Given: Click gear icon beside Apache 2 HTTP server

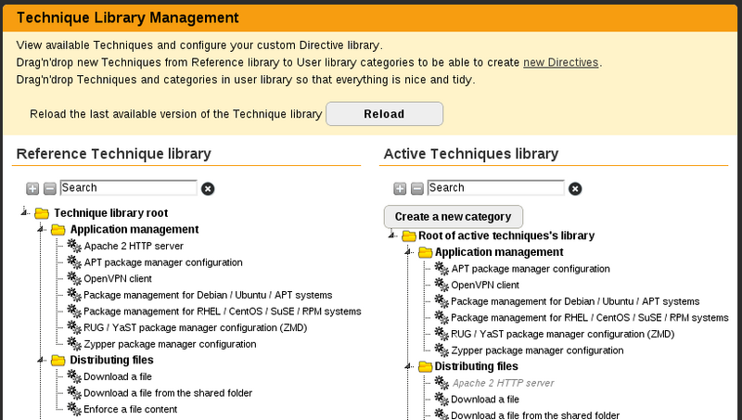Looking at the screenshot, I should pos(74,246).
